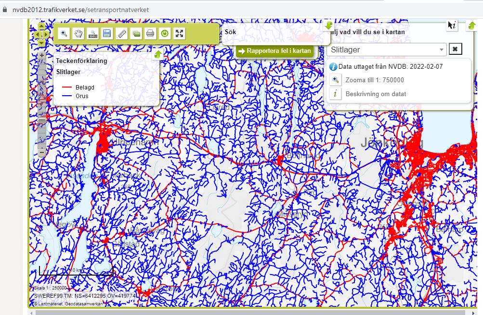
Task: Collapse the layer selection panel arrow
Action: pyautogui.click(x=471, y=26)
